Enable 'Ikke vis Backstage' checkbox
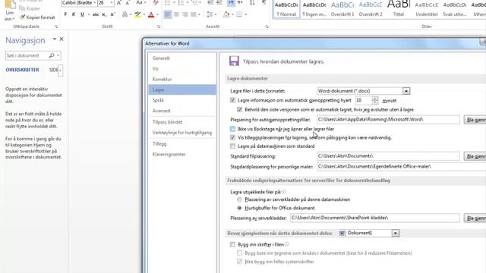 click(232, 129)
